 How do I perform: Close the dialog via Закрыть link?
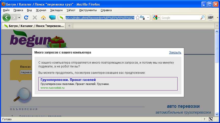tap(175, 52)
